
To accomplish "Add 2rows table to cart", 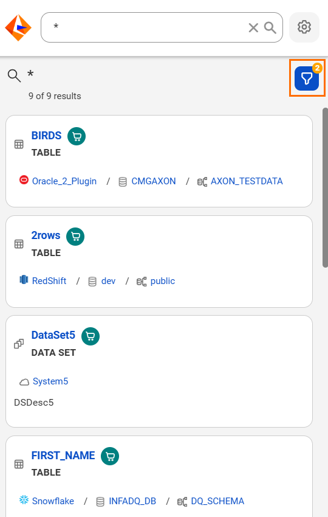I will (x=75, y=237).
